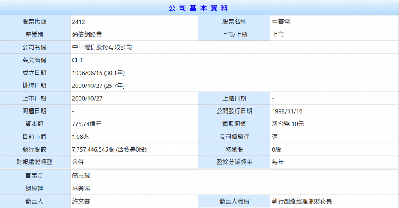
Task: Select listing date 2000/10/27 (25.7年)
Action: [x=98, y=86]
